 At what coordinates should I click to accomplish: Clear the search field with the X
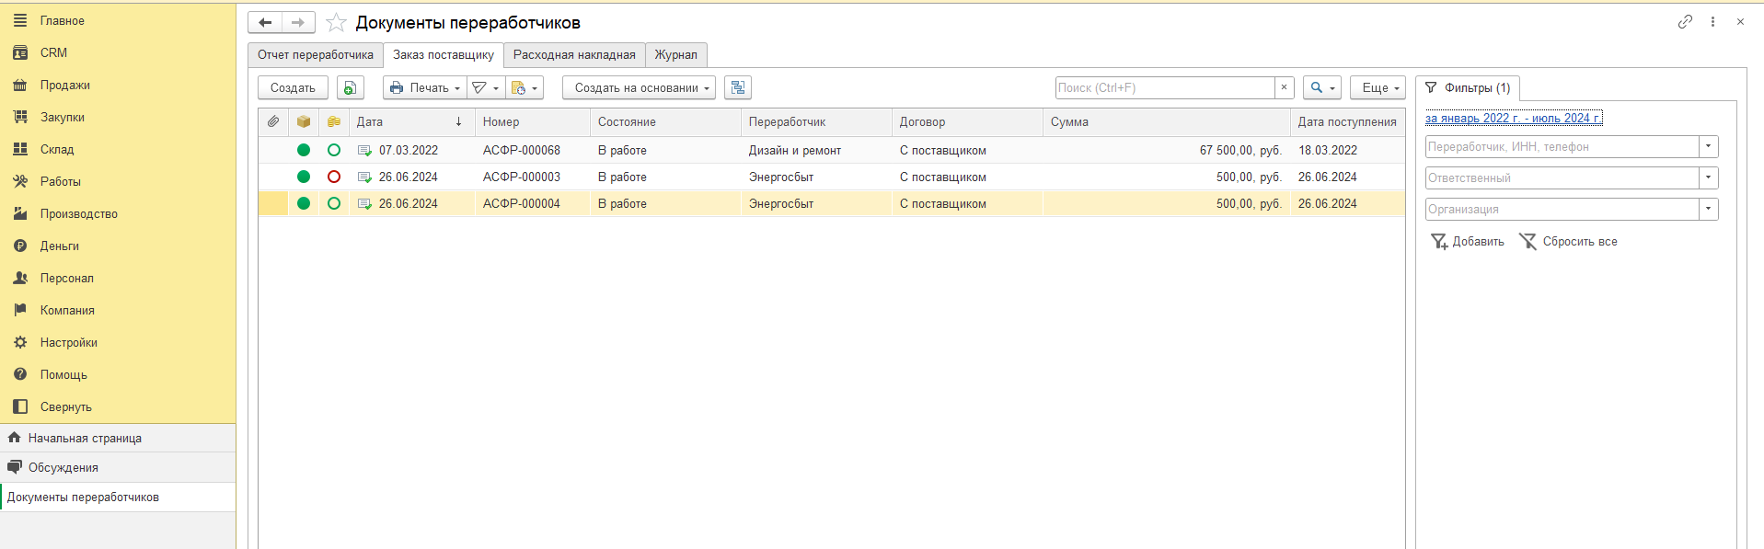(1284, 87)
